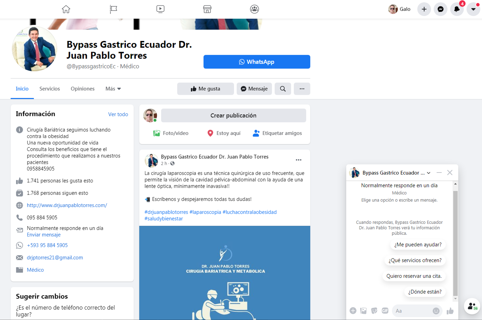This screenshot has height=320, width=482.
Task: Search the page with magnifier button
Action: click(283, 89)
